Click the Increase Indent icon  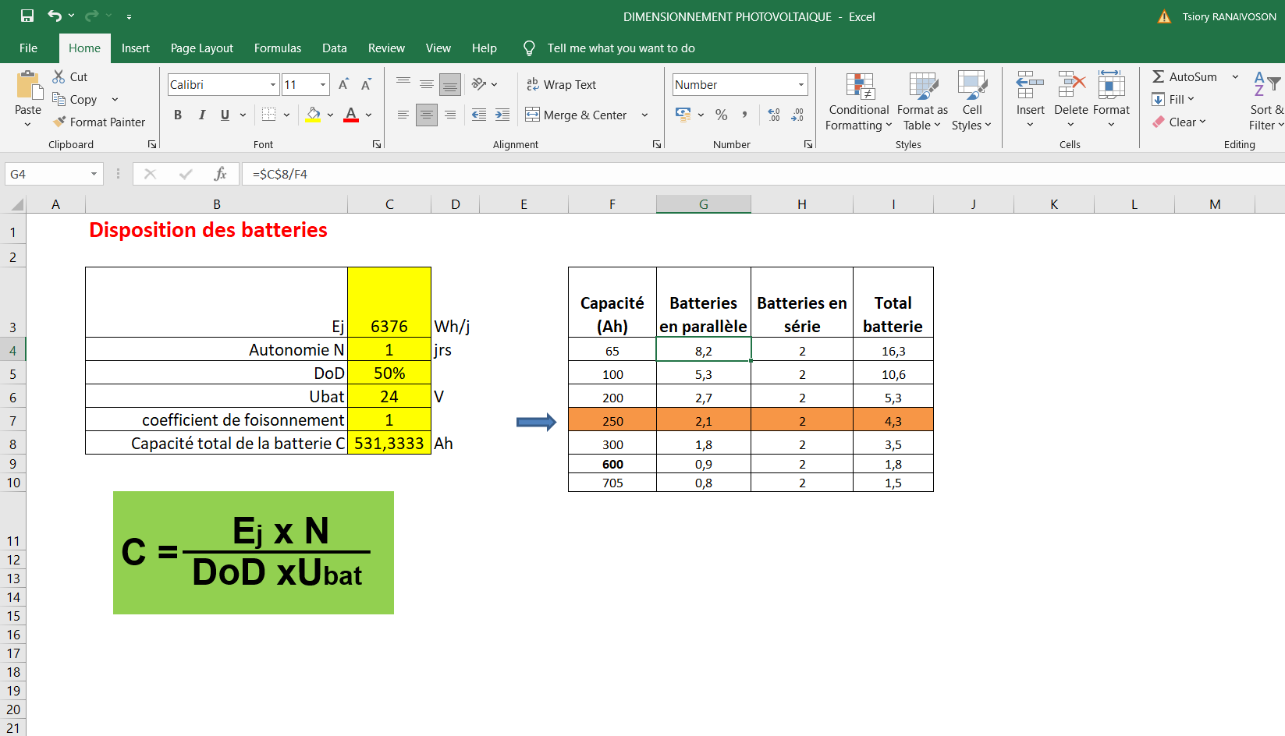tap(502, 115)
